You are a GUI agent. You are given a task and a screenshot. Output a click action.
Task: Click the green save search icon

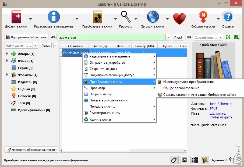[x=236, y=37]
